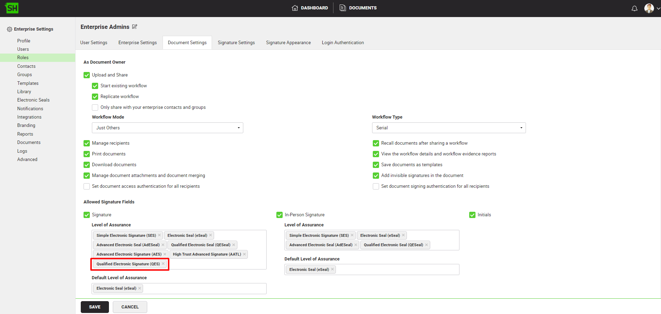Remove Simple Electronic Signature (SES) under In-Person Signature
The width and height of the screenshot is (661, 314).
point(352,235)
